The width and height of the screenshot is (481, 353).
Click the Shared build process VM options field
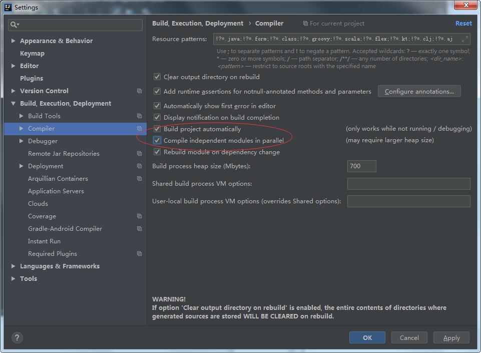[x=408, y=184]
